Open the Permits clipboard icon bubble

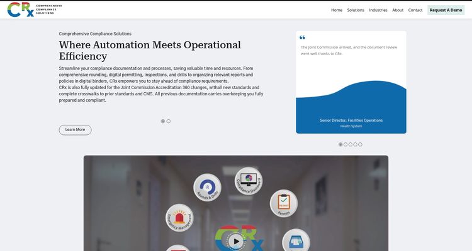(284, 203)
